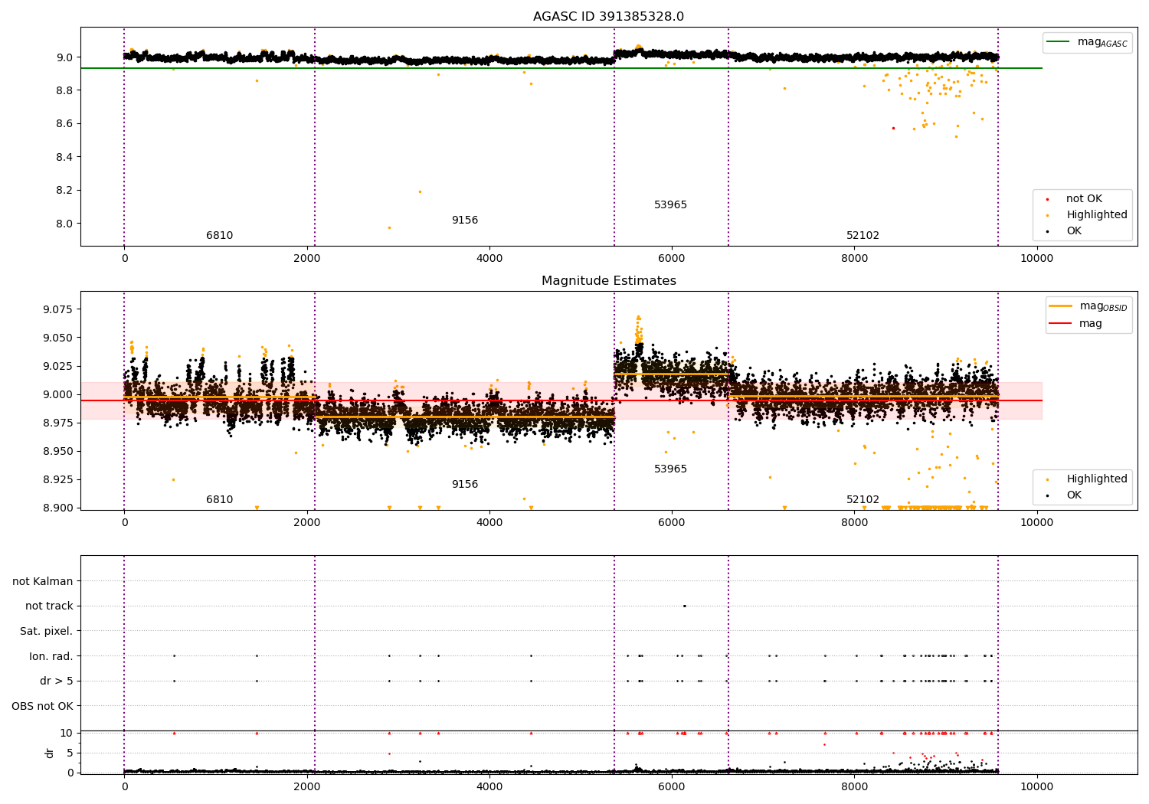Click the 'Sat. pixel.' row label
Screen dimensions: 1149x804
click(47, 631)
